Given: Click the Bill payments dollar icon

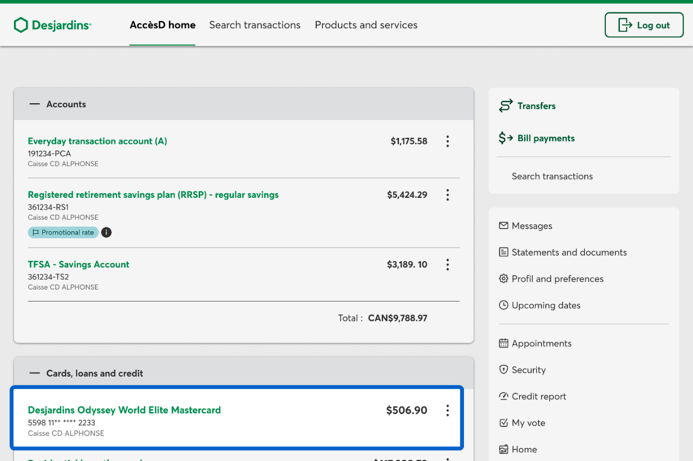Looking at the screenshot, I should (x=506, y=138).
